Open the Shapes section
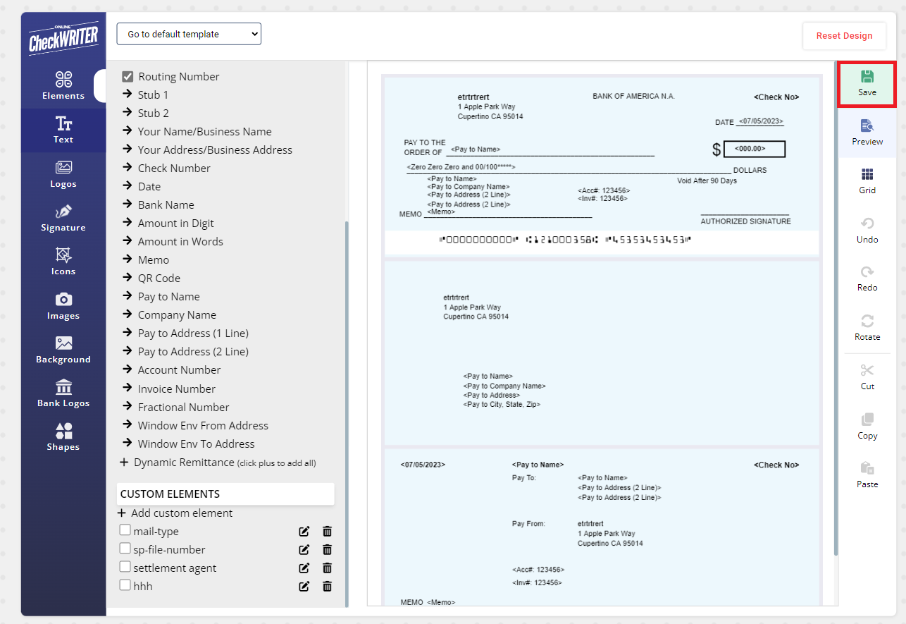Screen dimensions: 906x624 (x=63, y=437)
